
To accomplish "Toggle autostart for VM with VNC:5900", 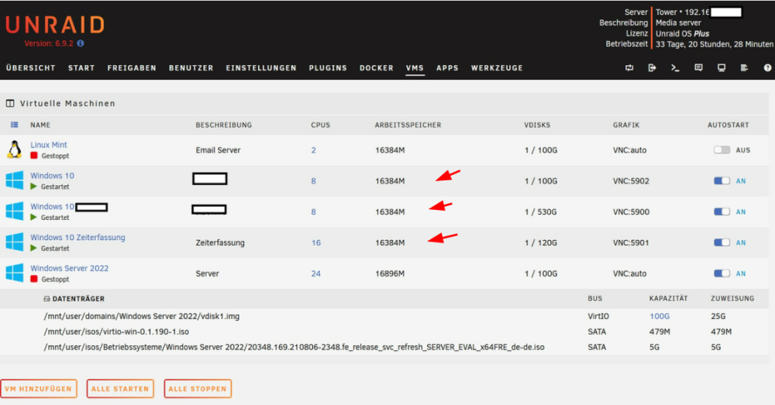I will tap(722, 211).
